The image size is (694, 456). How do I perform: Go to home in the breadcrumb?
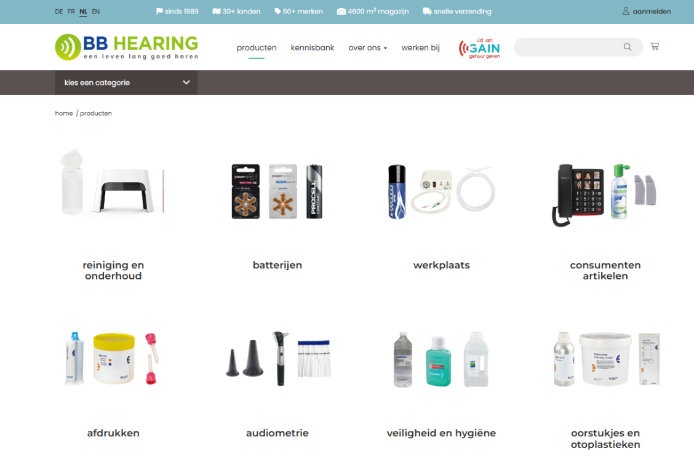[64, 113]
